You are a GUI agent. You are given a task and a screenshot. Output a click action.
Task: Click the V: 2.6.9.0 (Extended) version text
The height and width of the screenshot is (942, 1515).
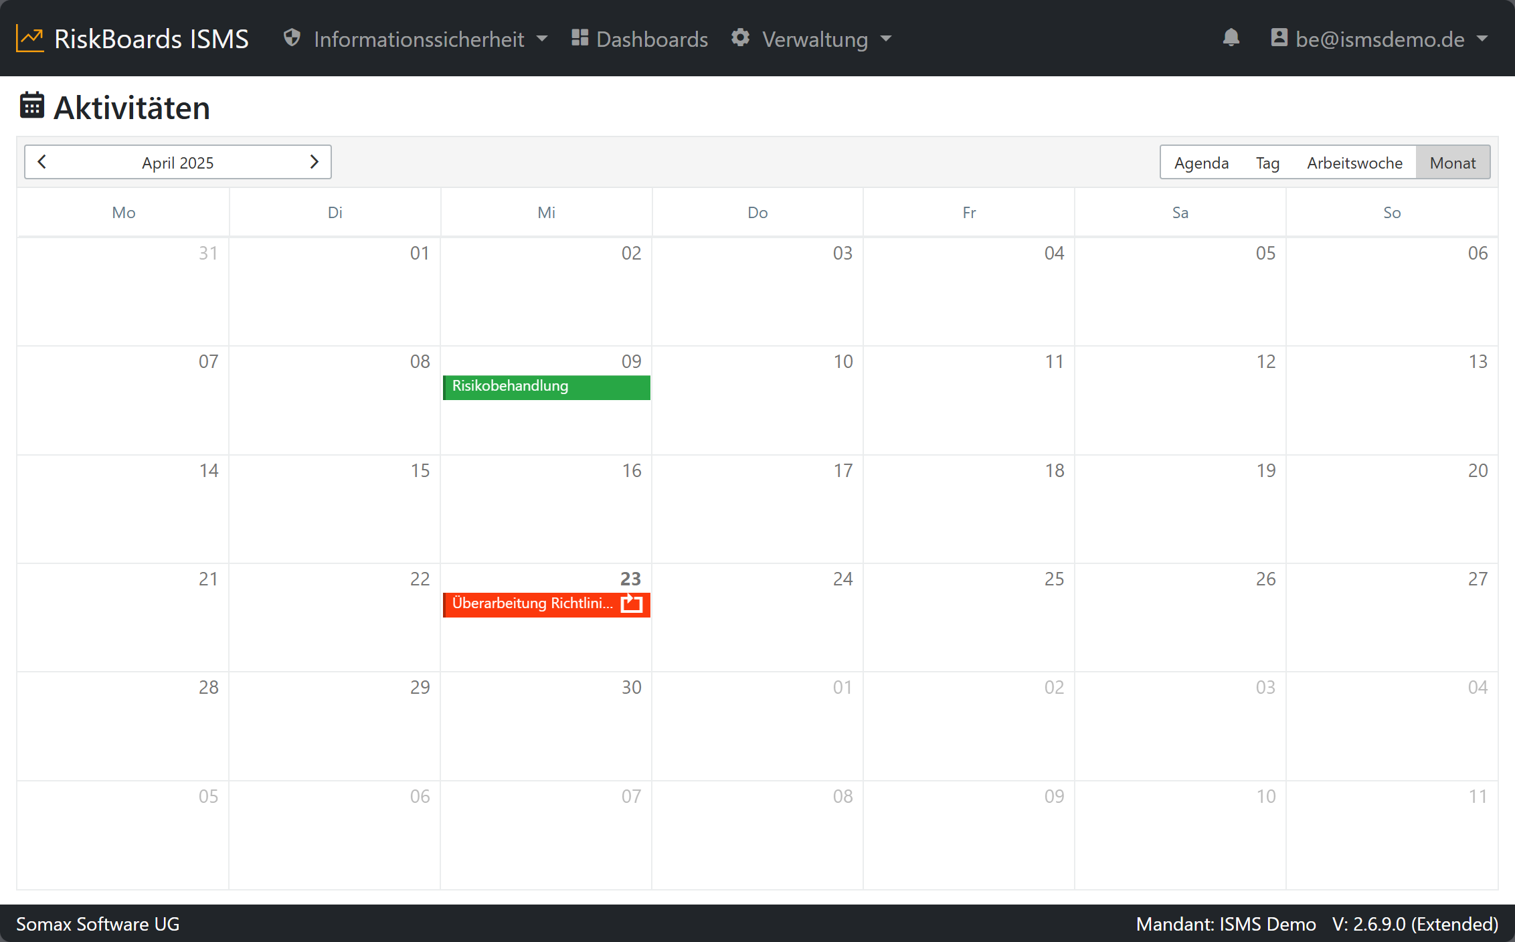click(x=1415, y=924)
